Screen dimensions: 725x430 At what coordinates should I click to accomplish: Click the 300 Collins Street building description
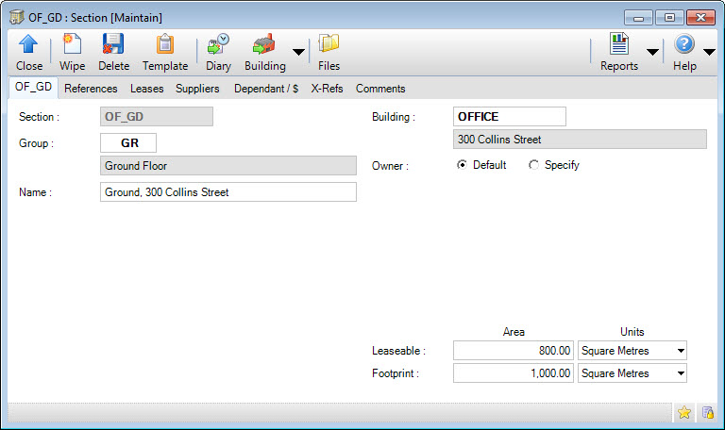pyautogui.click(x=580, y=139)
